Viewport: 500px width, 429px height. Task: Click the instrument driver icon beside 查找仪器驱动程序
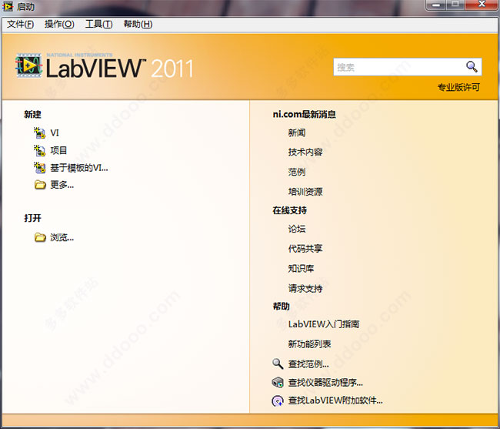click(x=278, y=382)
